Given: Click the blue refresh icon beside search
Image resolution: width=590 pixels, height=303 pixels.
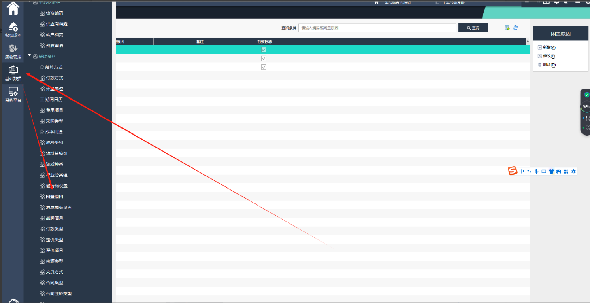Looking at the screenshot, I should point(515,28).
